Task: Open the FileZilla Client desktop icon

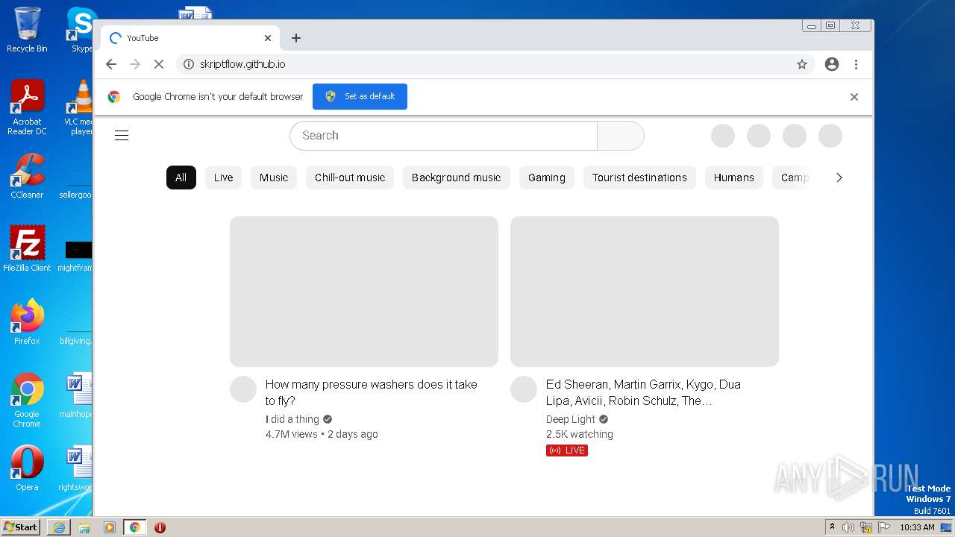Action: tap(27, 249)
